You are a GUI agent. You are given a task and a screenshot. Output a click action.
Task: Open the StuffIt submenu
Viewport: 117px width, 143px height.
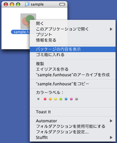[73, 137]
